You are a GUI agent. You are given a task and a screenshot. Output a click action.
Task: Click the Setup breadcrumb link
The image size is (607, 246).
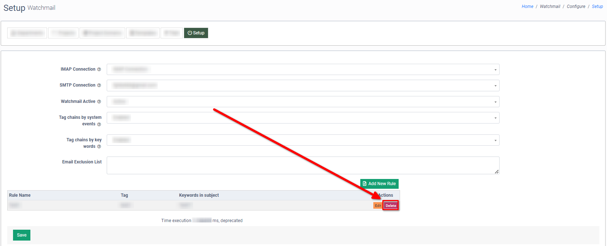tap(597, 7)
